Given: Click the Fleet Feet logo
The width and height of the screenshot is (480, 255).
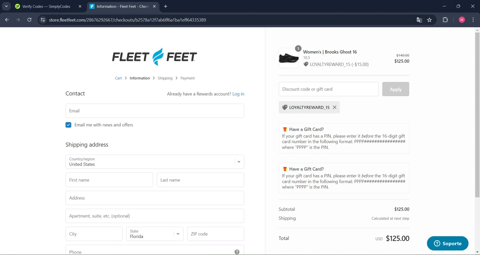Looking at the screenshot, I should 155,57.
